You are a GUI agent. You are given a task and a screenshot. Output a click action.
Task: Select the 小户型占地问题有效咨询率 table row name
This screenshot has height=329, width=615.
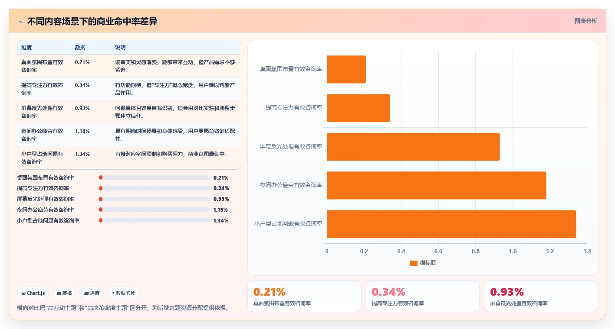tap(42, 158)
